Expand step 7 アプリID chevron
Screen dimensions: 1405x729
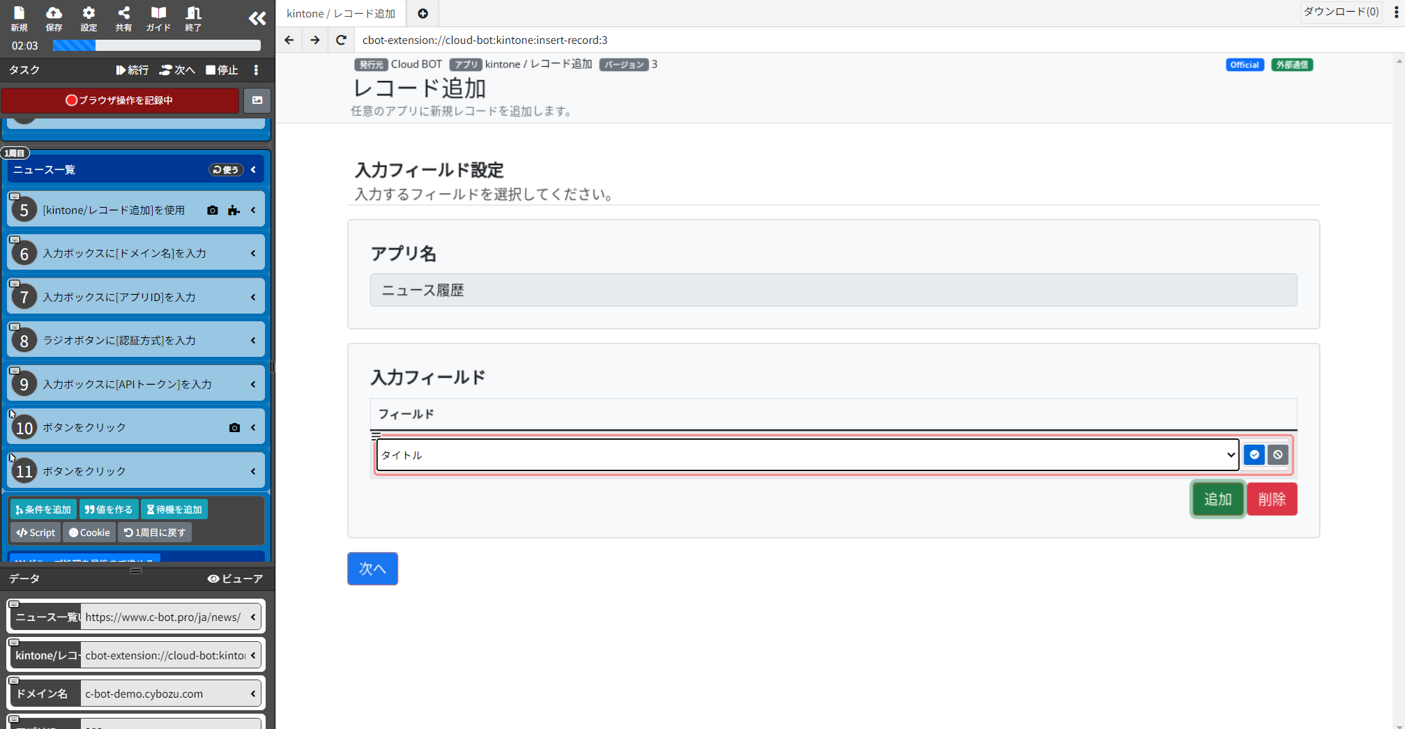tap(253, 298)
